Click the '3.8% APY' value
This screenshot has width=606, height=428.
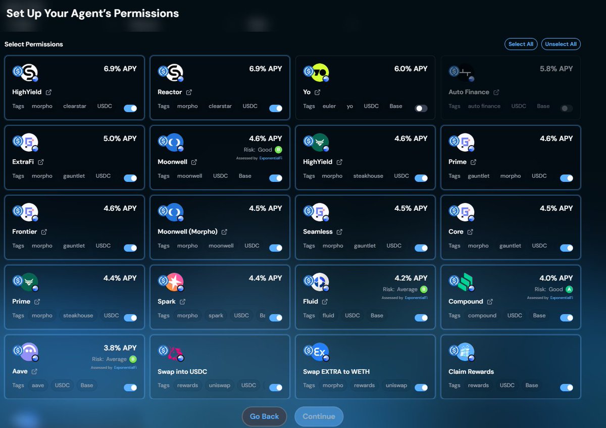[120, 348]
